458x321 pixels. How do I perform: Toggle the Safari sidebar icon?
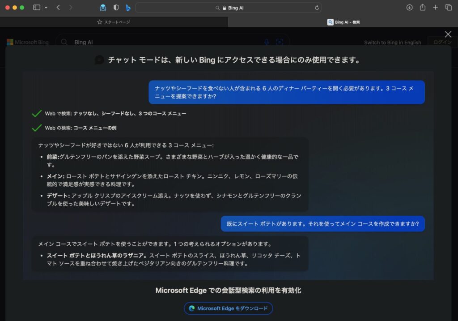pos(37,8)
